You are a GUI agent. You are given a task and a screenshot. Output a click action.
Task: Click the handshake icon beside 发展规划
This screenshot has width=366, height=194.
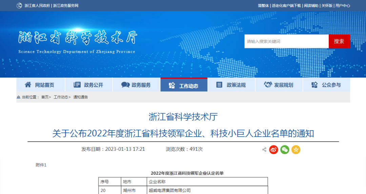[x=268, y=85]
